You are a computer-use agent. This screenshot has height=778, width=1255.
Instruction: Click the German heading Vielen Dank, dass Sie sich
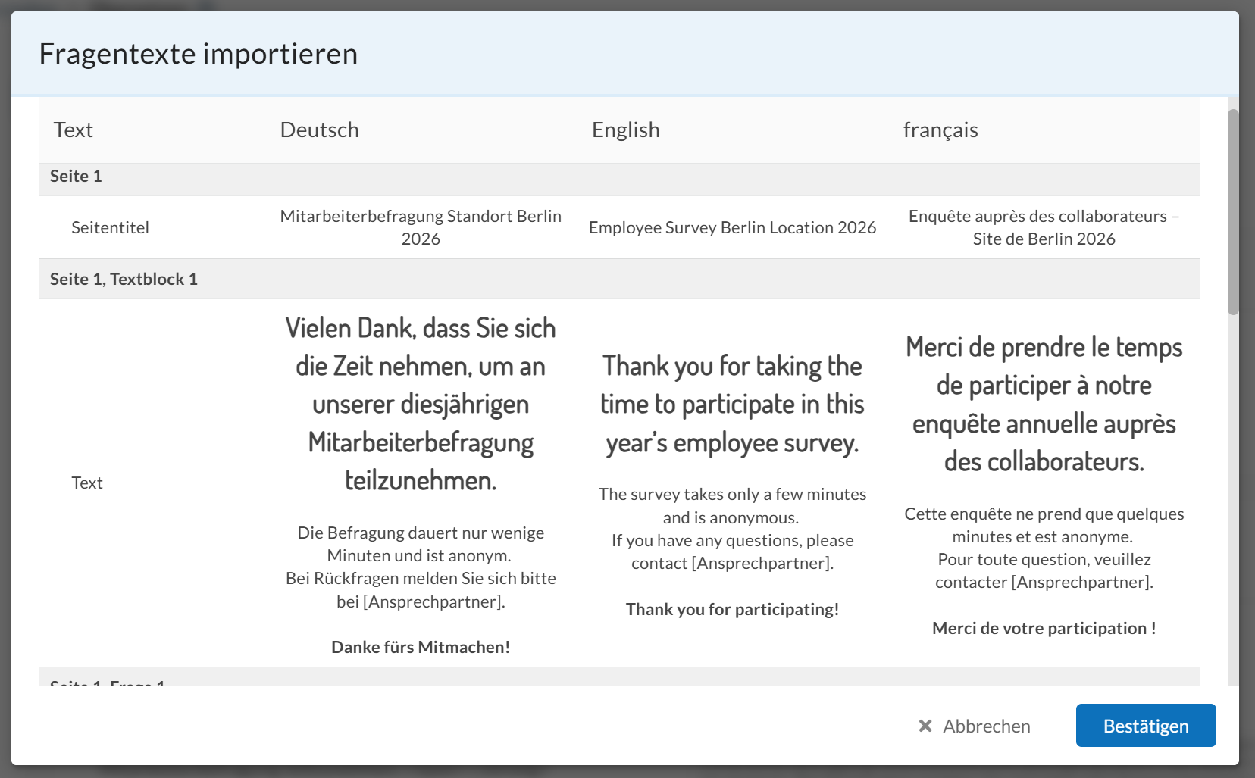[x=421, y=404]
